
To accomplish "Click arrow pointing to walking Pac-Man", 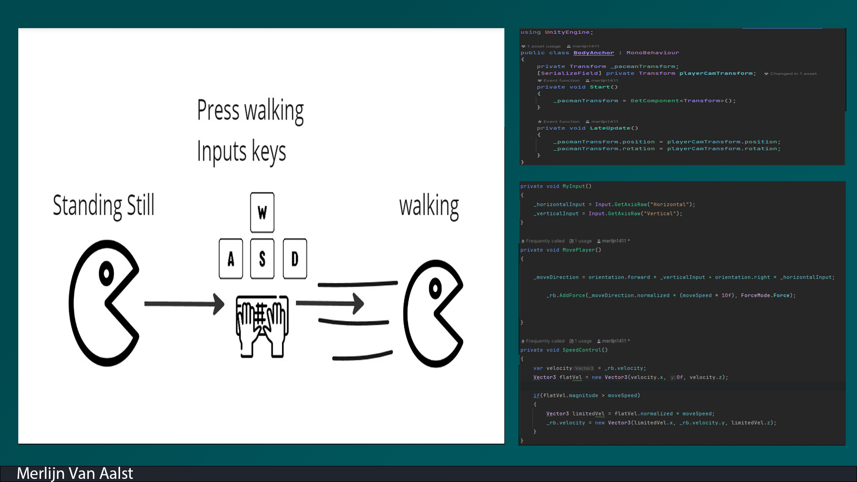I will [329, 303].
